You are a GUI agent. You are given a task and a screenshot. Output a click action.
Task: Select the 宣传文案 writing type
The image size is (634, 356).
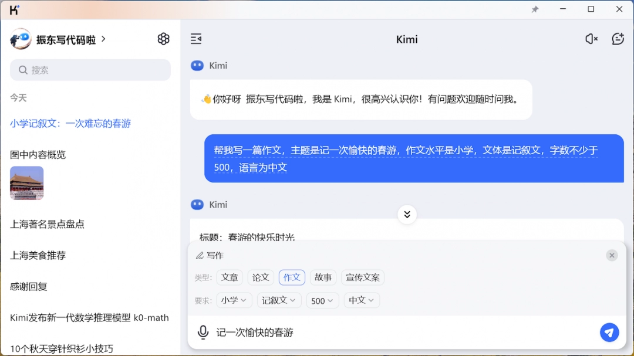click(x=363, y=277)
